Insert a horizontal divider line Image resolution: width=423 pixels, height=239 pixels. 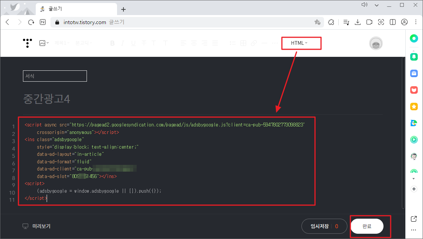point(264,43)
